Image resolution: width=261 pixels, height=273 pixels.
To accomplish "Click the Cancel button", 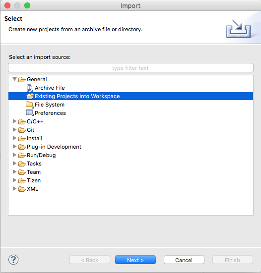I will point(184,260).
